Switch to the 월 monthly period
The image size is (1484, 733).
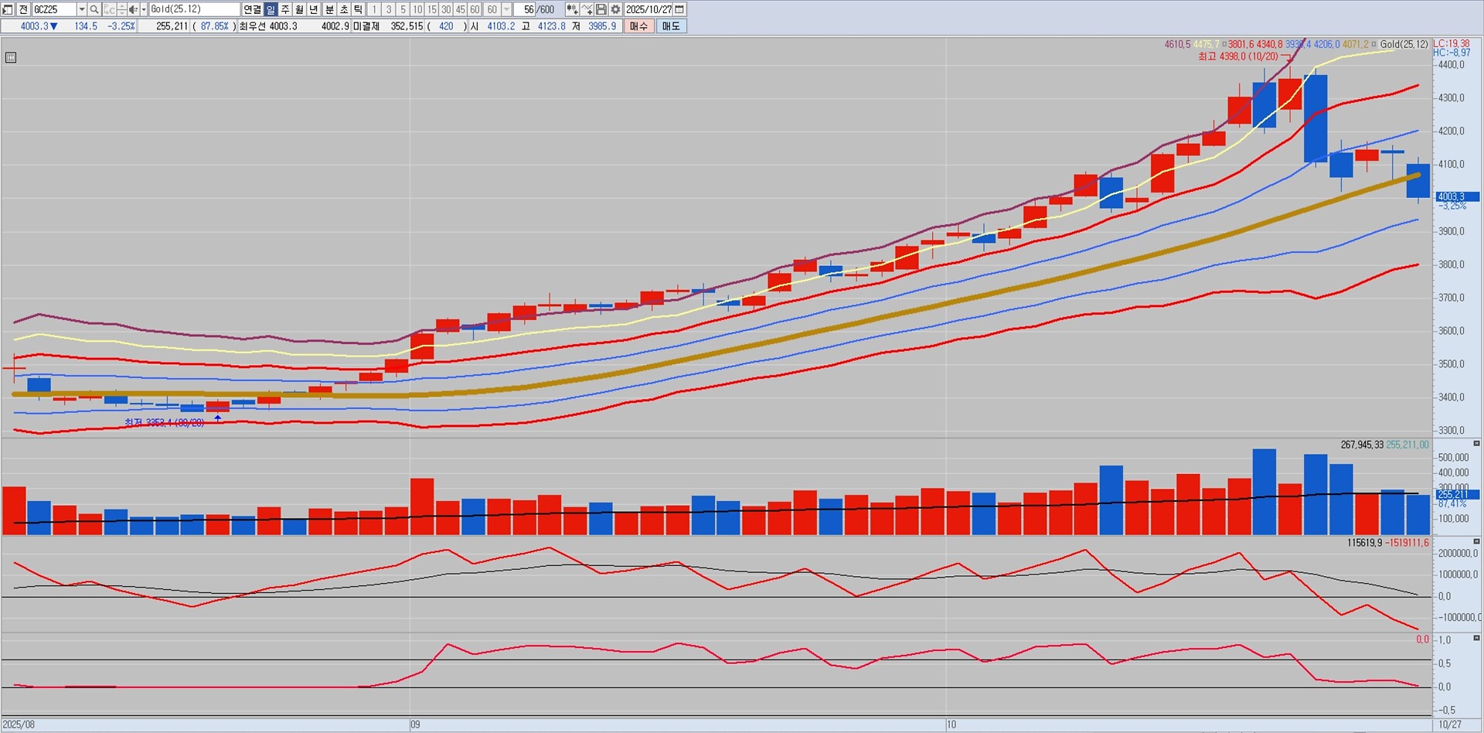pyautogui.click(x=300, y=9)
